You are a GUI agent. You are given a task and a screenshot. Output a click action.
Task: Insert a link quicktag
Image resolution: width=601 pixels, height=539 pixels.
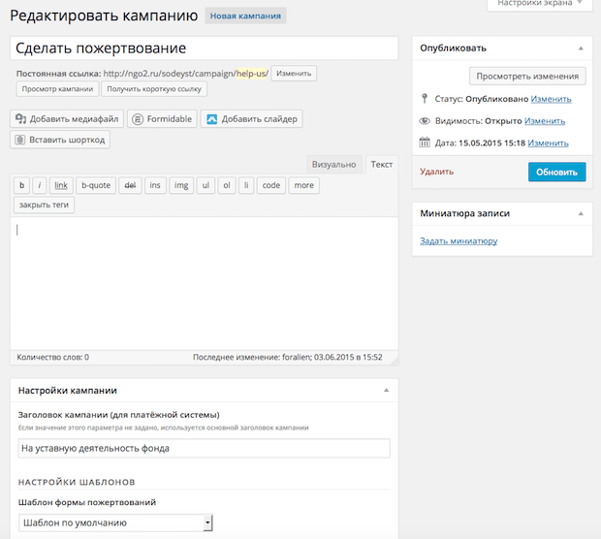pyautogui.click(x=61, y=185)
